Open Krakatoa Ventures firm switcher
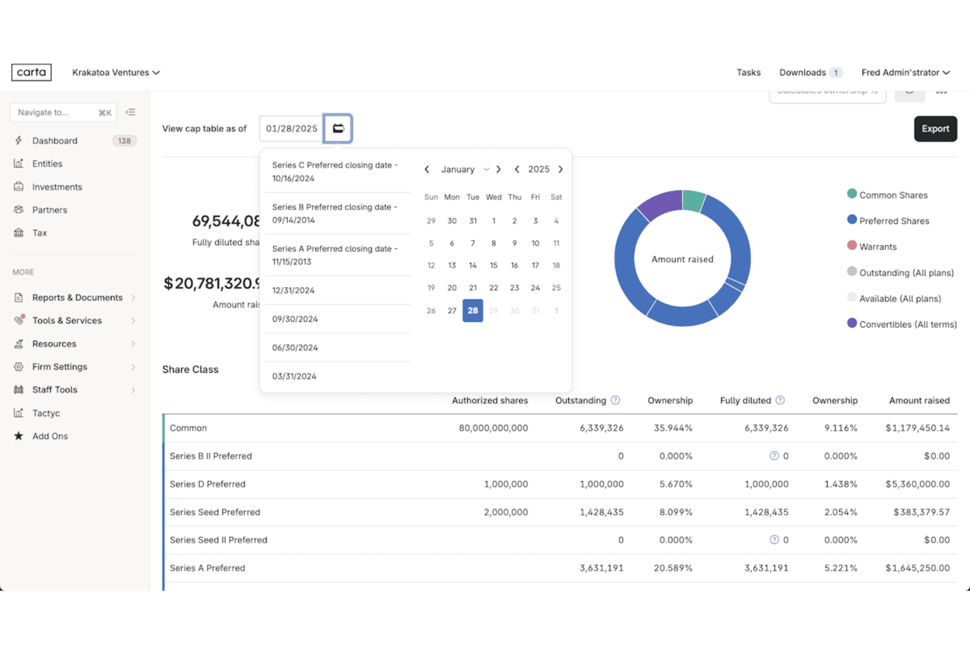 click(x=116, y=72)
